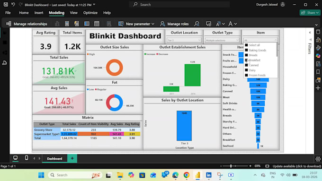Screen dimensions: 322x181
Task: Click the Manage roles button
Action: 174,24
